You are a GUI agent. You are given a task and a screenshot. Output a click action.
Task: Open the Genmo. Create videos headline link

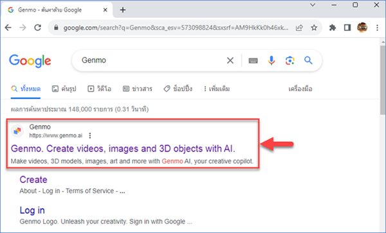[123, 148]
